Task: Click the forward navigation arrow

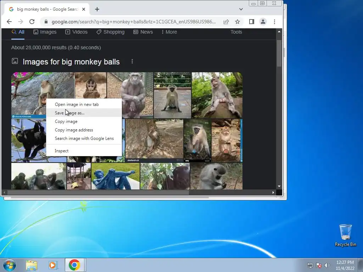Action: 21,22
